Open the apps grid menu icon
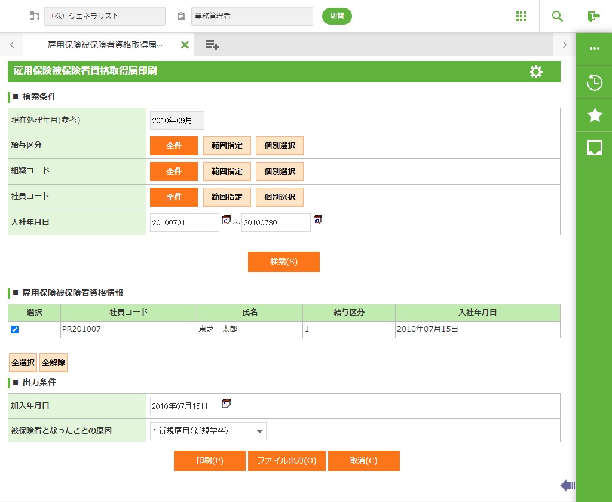Image resolution: width=612 pixels, height=502 pixels. click(x=521, y=16)
